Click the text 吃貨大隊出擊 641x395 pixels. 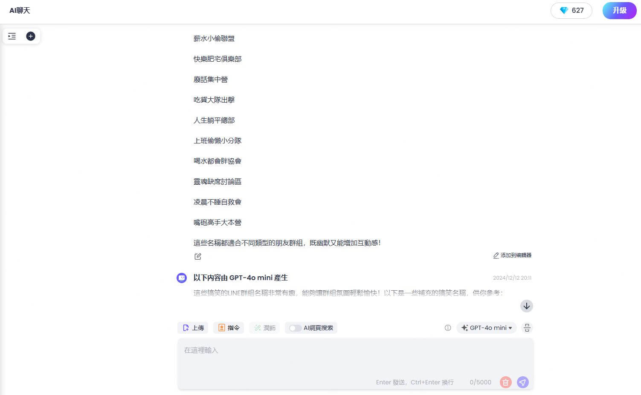pos(214,100)
